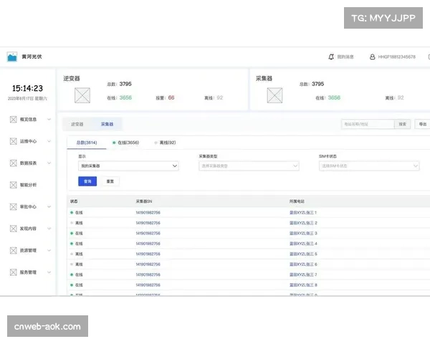
Task: Open the SIM卡状态 dropdown
Action: (368, 166)
